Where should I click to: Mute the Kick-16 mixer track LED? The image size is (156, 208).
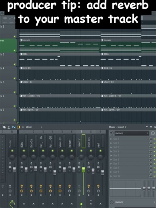(x=34, y=151)
